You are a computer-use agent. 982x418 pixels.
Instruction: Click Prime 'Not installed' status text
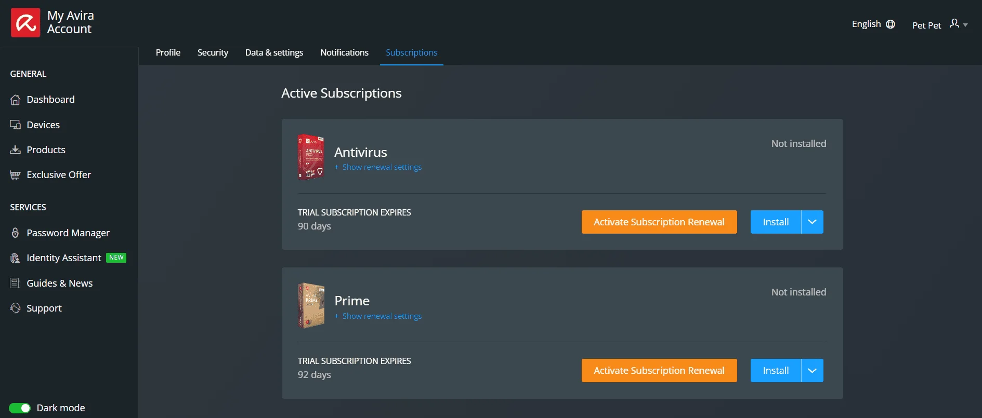(x=798, y=292)
